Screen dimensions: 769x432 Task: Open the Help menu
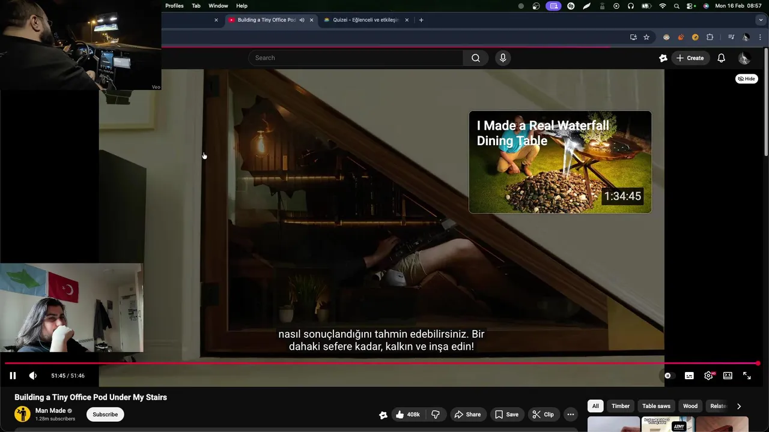(242, 6)
